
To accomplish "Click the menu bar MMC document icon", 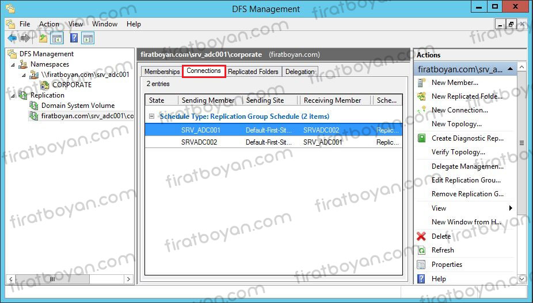I will click(10, 24).
